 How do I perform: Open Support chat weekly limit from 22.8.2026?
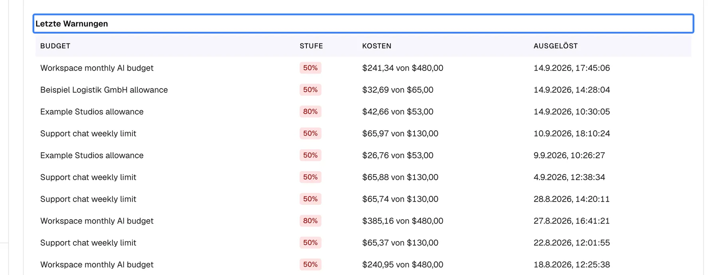pos(88,243)
